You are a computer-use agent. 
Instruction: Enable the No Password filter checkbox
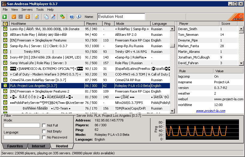click(44, 137)
